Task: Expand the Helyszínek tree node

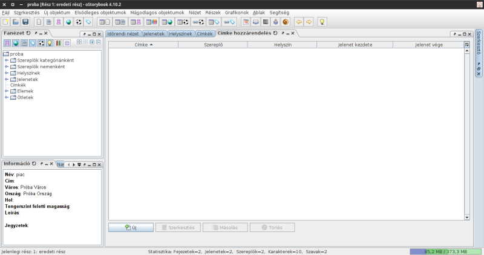Action: [7, 73]
